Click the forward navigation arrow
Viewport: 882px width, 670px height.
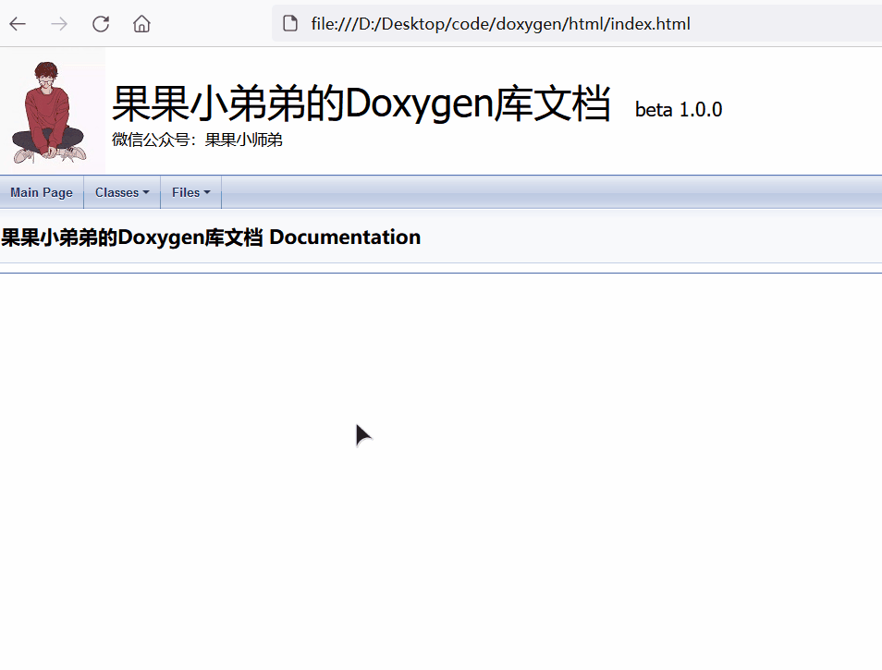(x=58, y=24)
